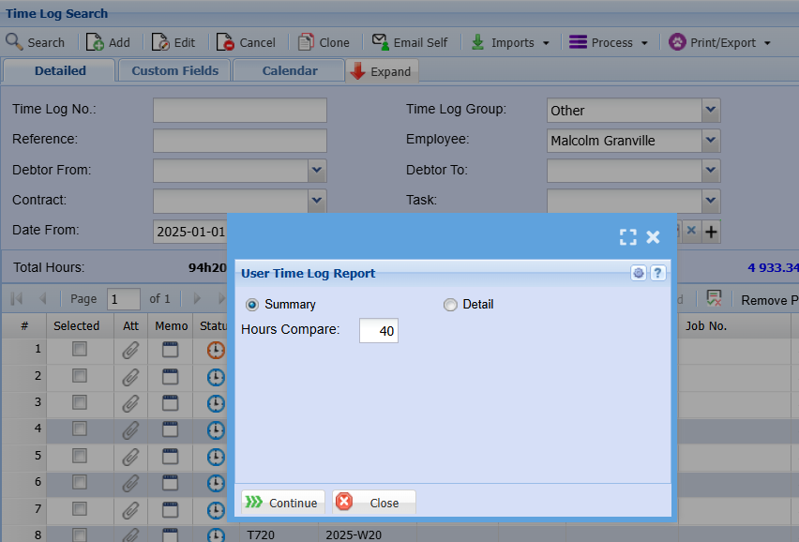Image resolution: width=799 pixels, height=542 pixels.
Task: Open the Debtor To dropdown
Action: [x=711, y=170]
